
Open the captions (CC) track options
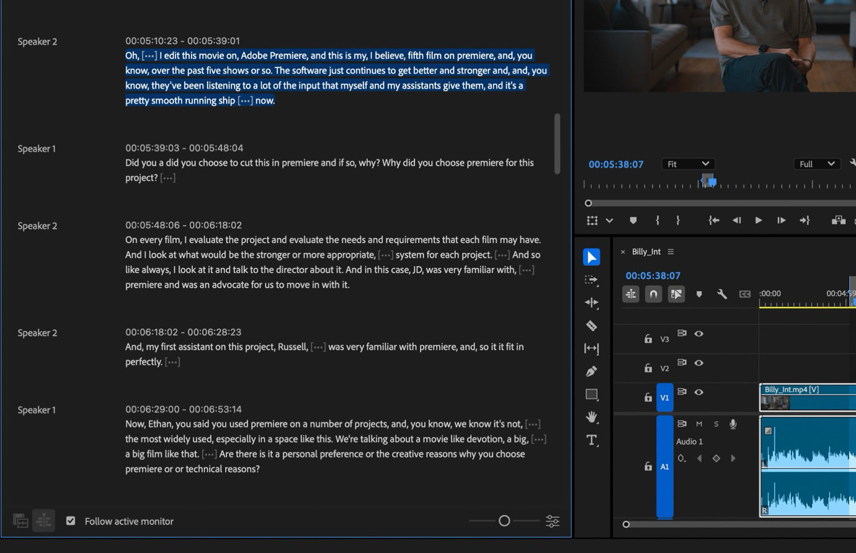pyautogui.click(x=745, y=294)
